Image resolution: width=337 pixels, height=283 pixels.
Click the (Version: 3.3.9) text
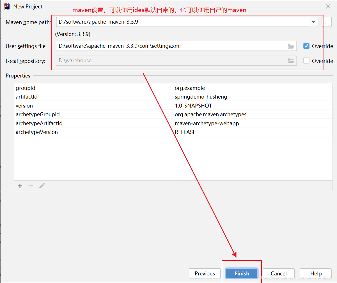pyautogui.click(x=73, y=34)
